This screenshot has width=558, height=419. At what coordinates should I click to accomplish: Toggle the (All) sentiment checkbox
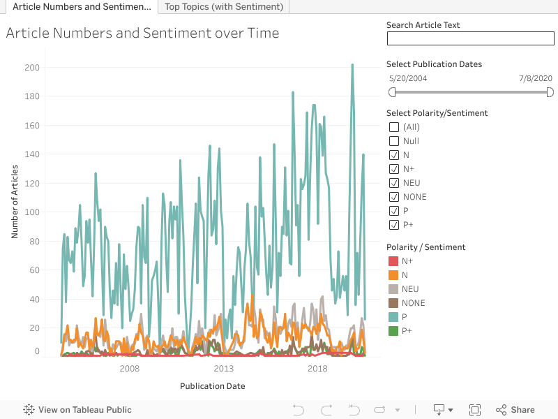pyautogui.click(x=394, y=127)
